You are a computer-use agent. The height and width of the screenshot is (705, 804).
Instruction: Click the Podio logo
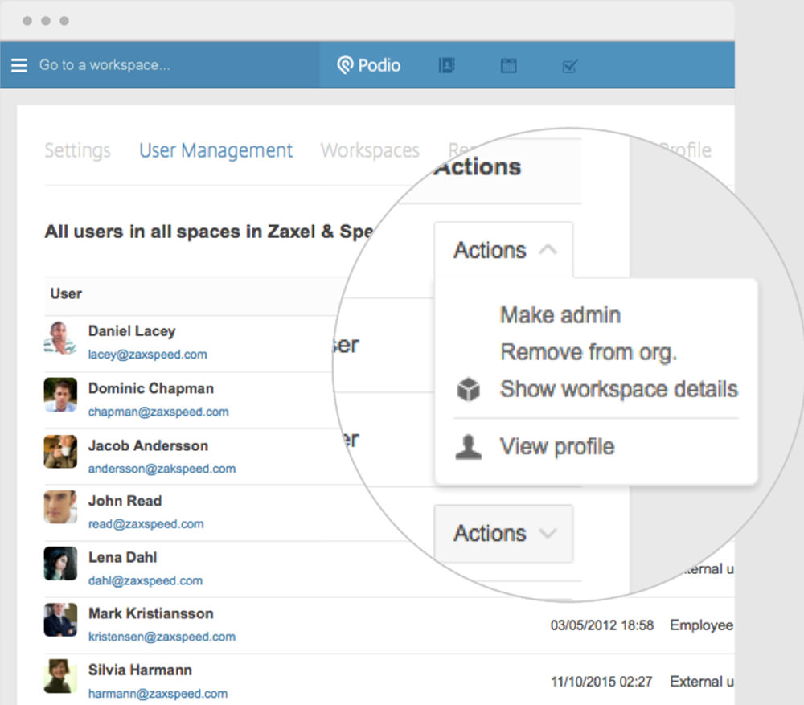tap(369, 65)
